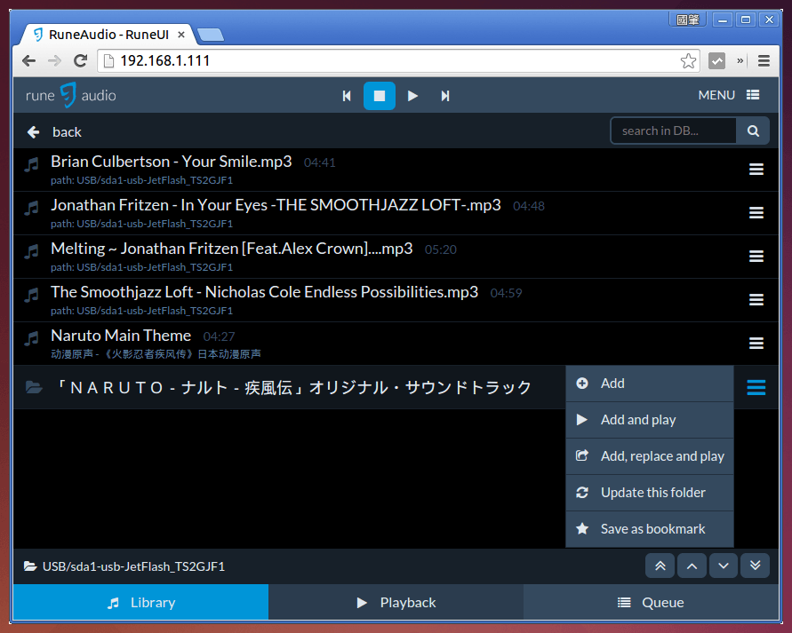792x633 pixels.
Task: Click the back arrow icon
Action: (x=34, y=131)
